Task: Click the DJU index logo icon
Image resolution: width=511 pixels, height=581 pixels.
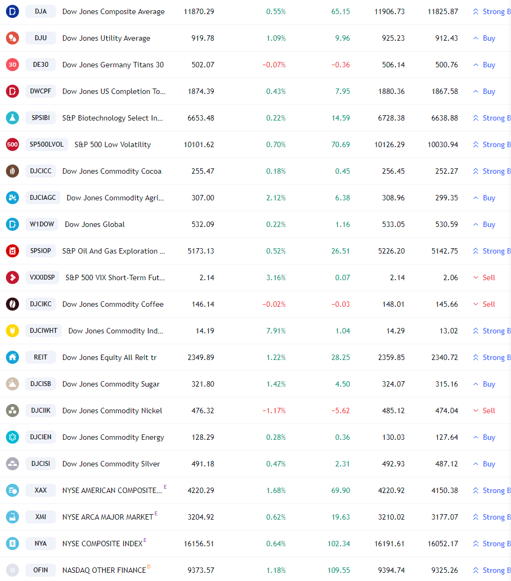Action: (x=12, y=38)
